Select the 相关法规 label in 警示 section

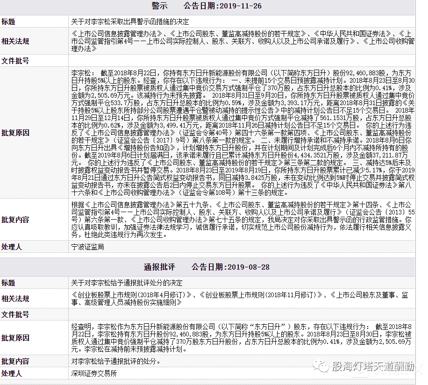pos(15,41)
